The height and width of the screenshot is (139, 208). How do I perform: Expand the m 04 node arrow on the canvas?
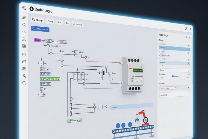click(x=39, y=63)
